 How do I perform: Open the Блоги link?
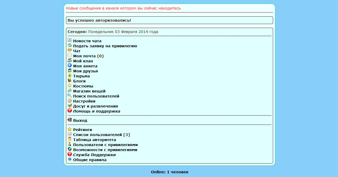(x=79, y=81)
